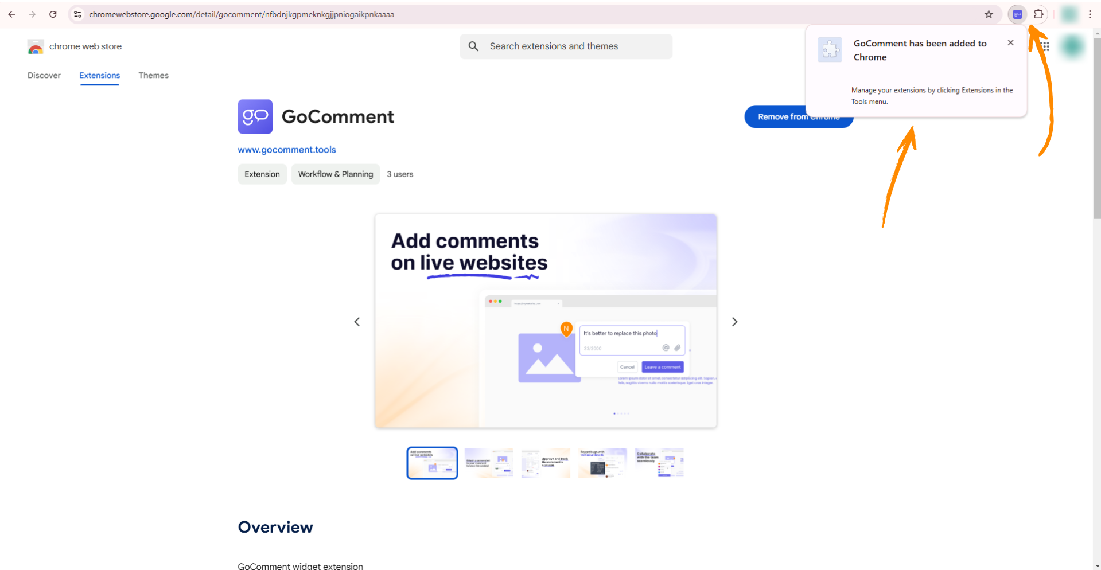
Task: Open the Extensions puzzle-piece menu
Action: [1038, 14]
